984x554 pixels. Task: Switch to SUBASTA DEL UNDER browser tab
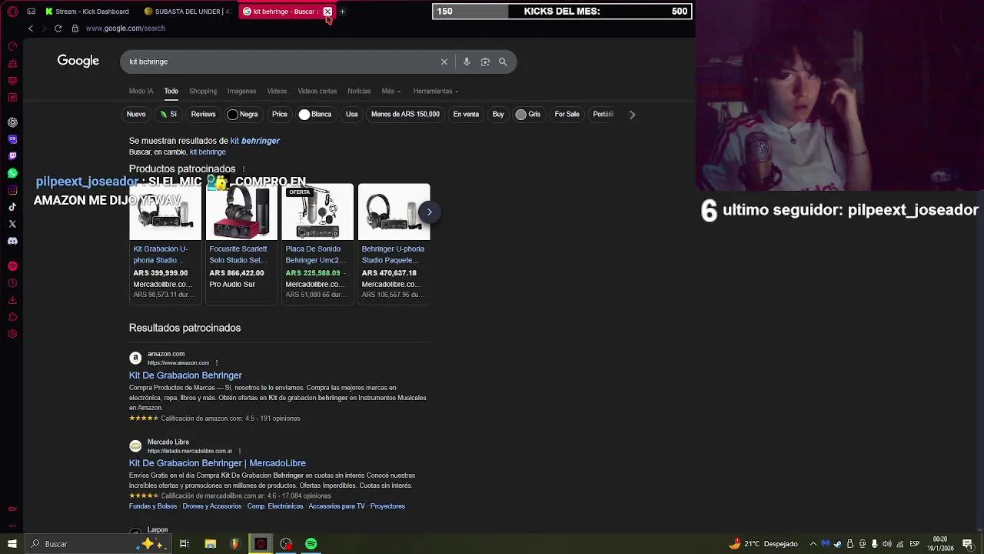(187, 12)
